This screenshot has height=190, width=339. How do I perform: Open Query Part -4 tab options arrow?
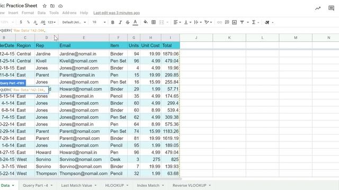(52, 185)
